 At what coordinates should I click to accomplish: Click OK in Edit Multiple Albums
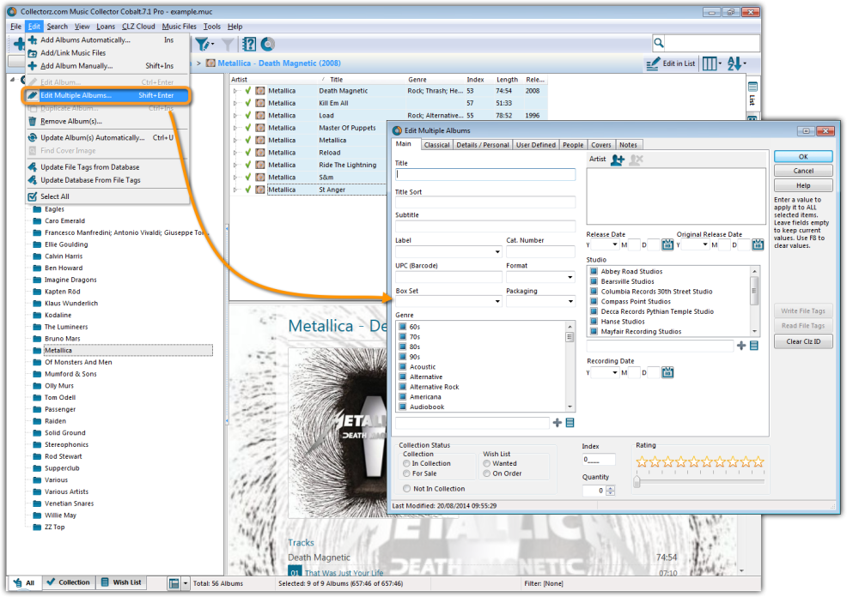[803, 156]
